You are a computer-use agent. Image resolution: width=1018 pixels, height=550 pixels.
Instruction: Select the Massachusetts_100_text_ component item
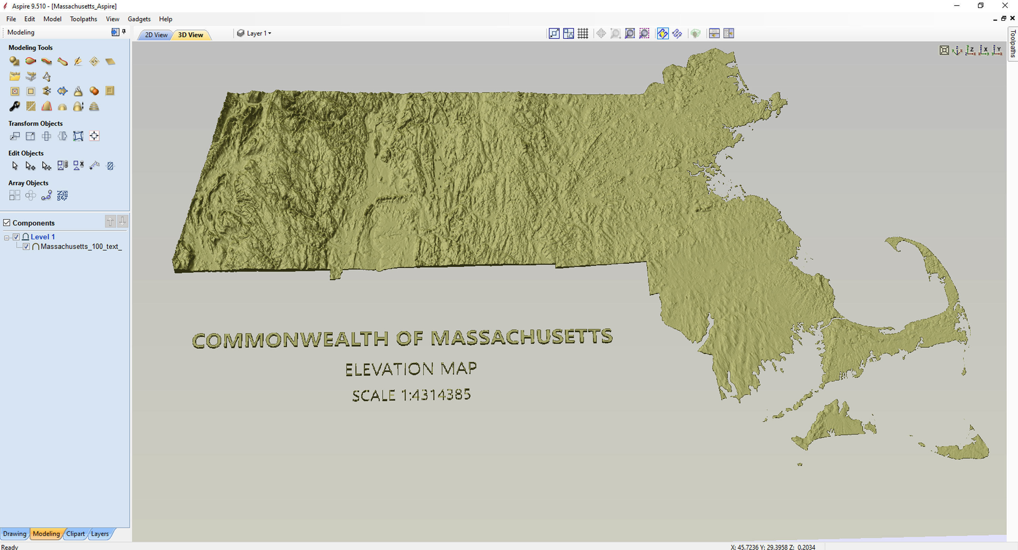coord(81,247)
